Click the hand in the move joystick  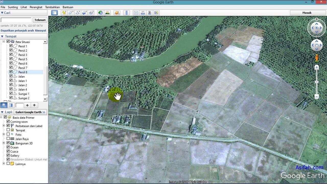(x=317, y=45)
